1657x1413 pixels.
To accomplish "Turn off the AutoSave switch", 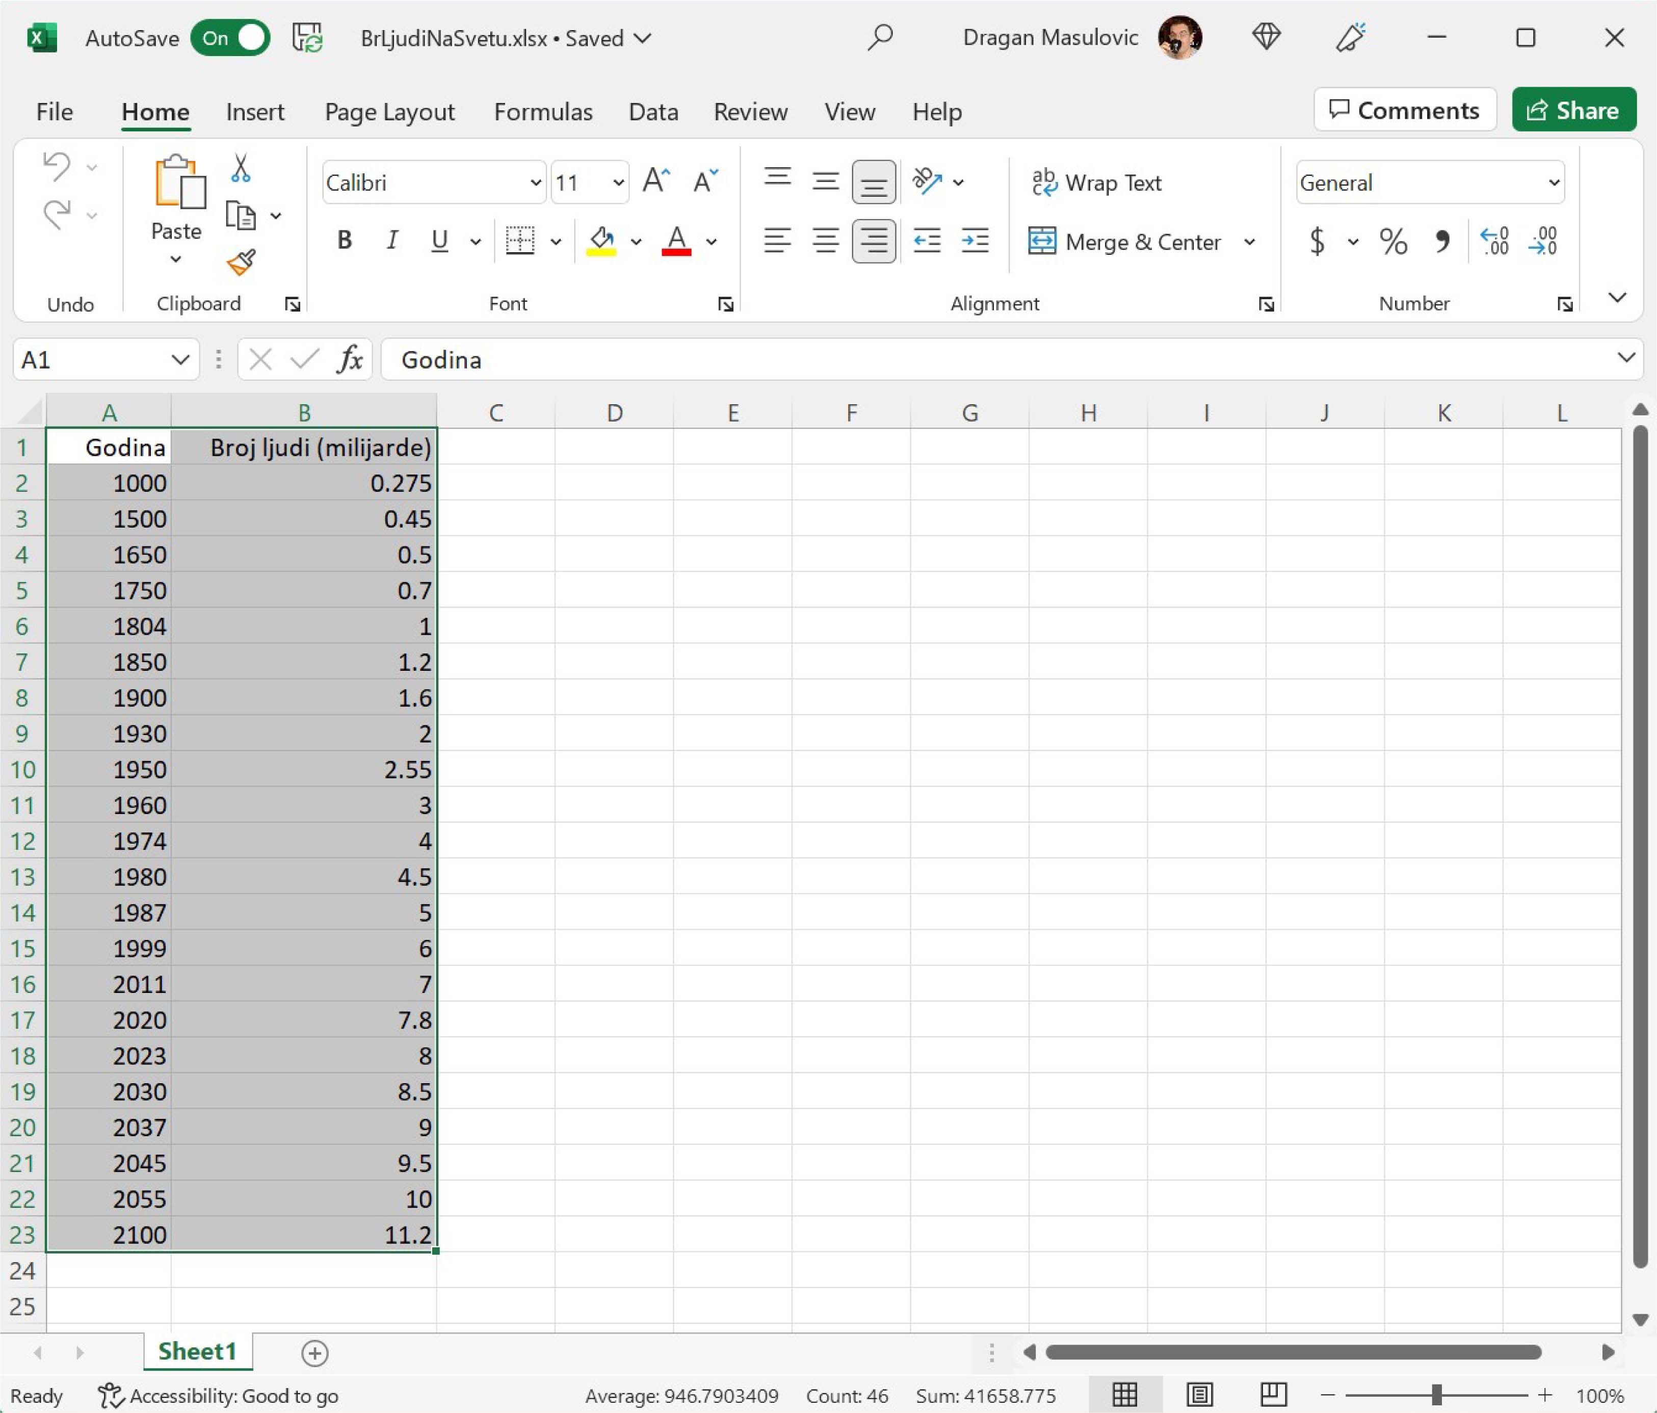I will (230, 38).
